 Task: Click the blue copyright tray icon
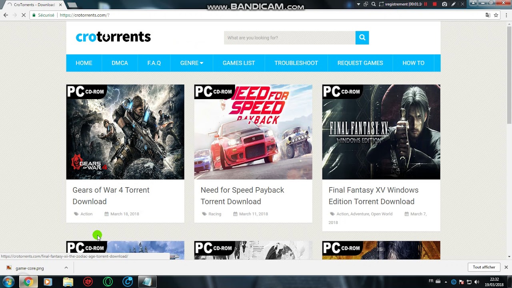pyautogui.click(x=454, y=282)
